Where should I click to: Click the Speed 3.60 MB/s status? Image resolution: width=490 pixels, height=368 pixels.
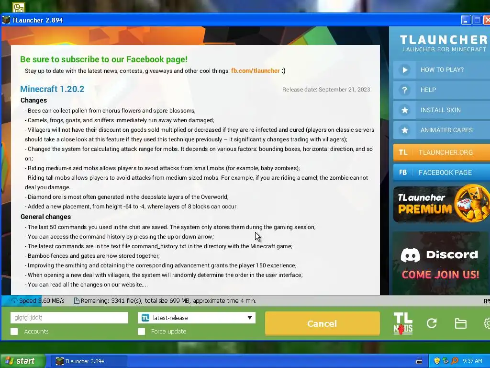[42, 301]
